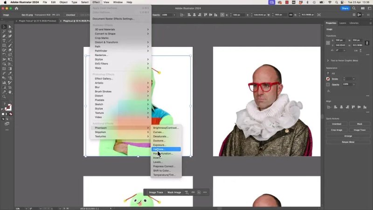Toggle the Stroke box in tools panel
Image resolution: width=373 pixels, height=210 pixels.
(9, 106)
